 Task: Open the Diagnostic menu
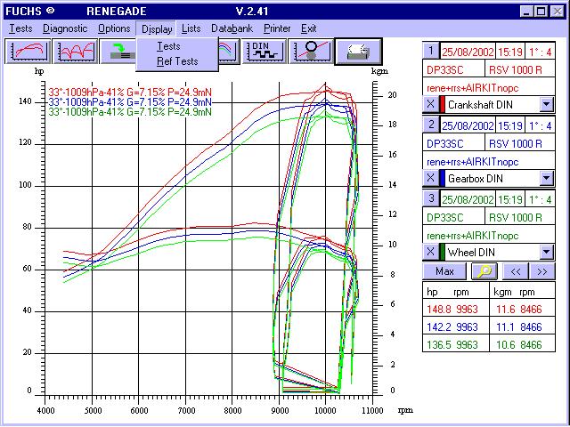point(65,28)
